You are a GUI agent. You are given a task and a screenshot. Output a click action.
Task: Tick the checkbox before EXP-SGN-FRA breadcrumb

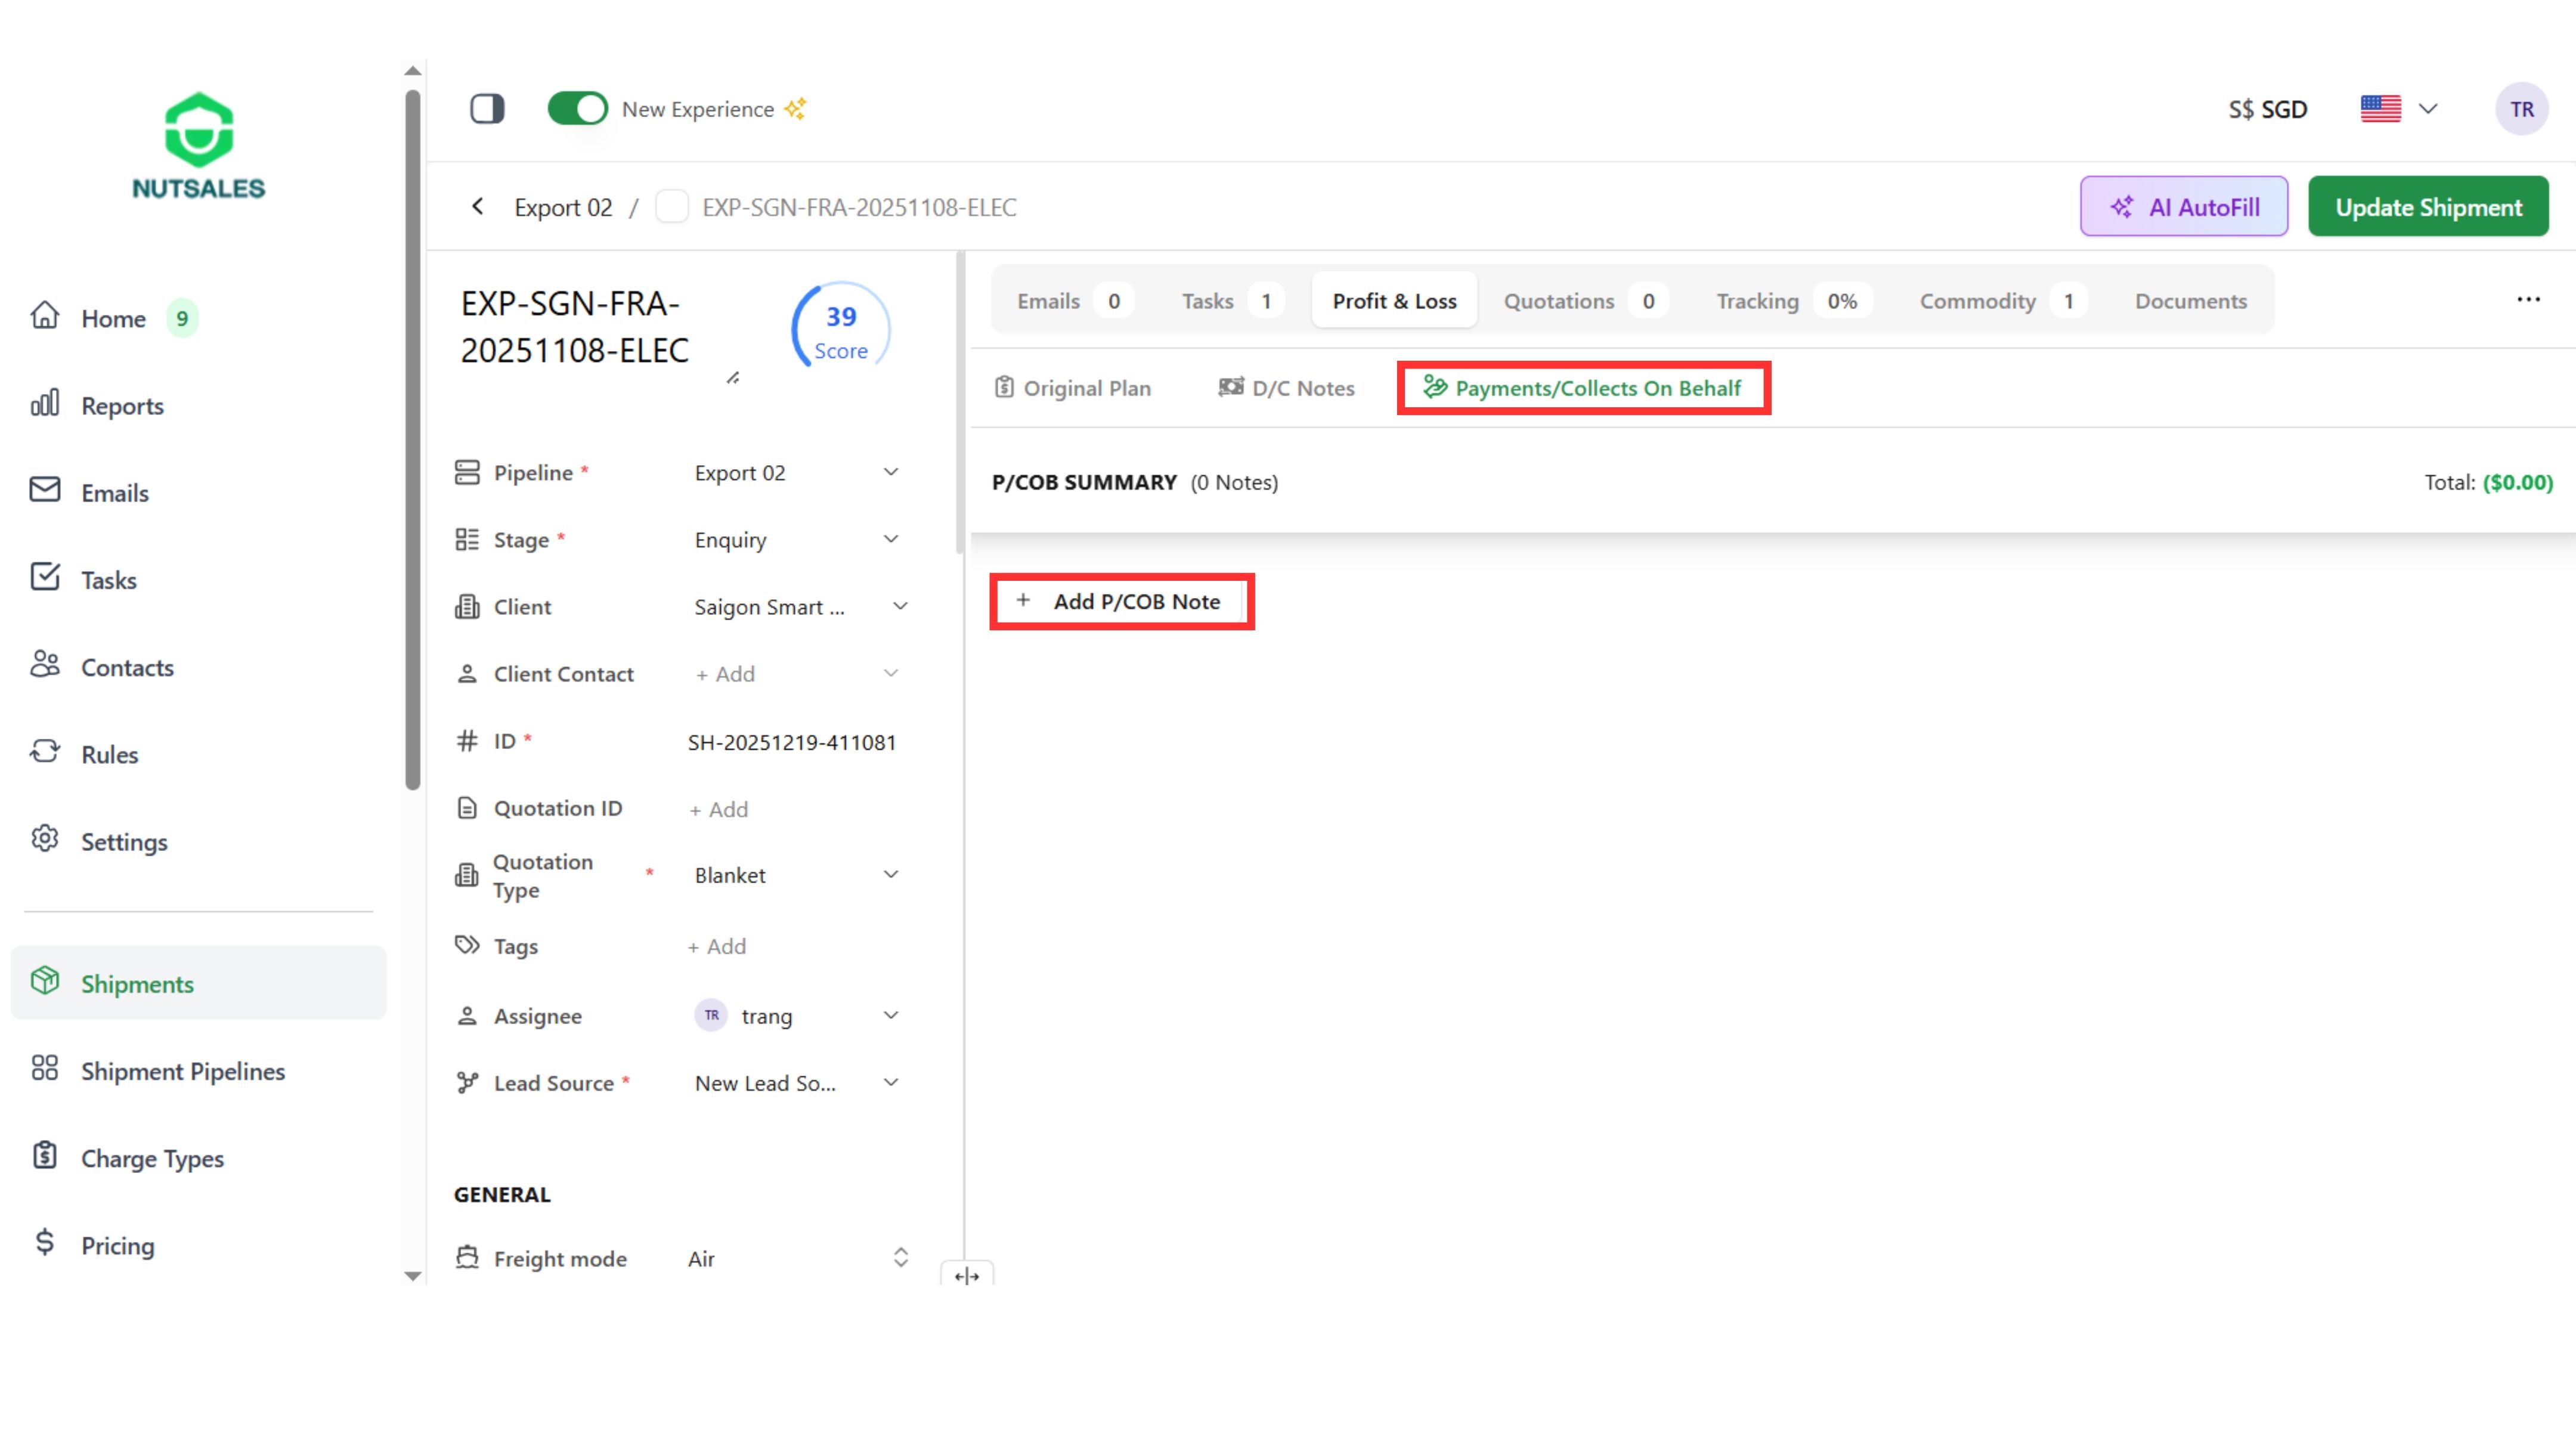[x=671, y=207]
